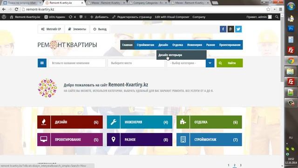This screenshot has width=298, height=168.
Task: Open the Строймонтаж navigation item
Action: coord(145,45)
